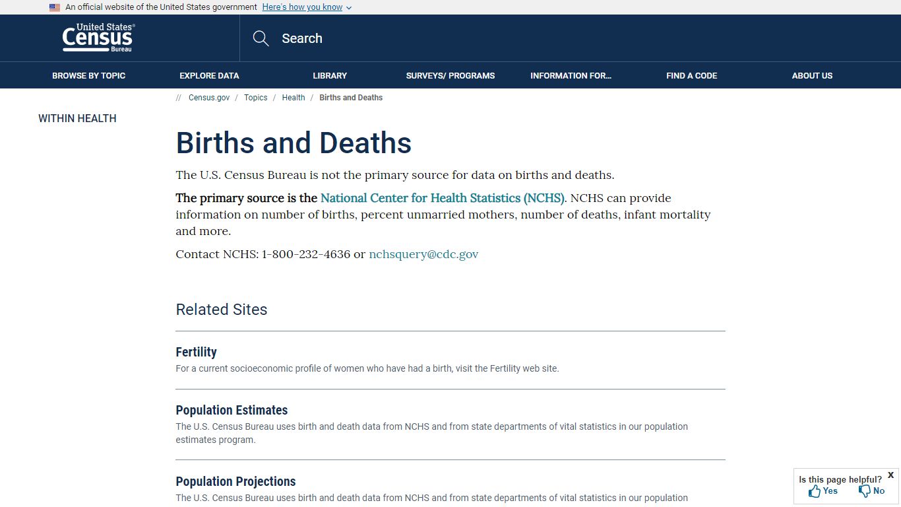901x507 pixels.
Task: Open the Library menu
Action: pyautogui.click(x=330, y=75)
